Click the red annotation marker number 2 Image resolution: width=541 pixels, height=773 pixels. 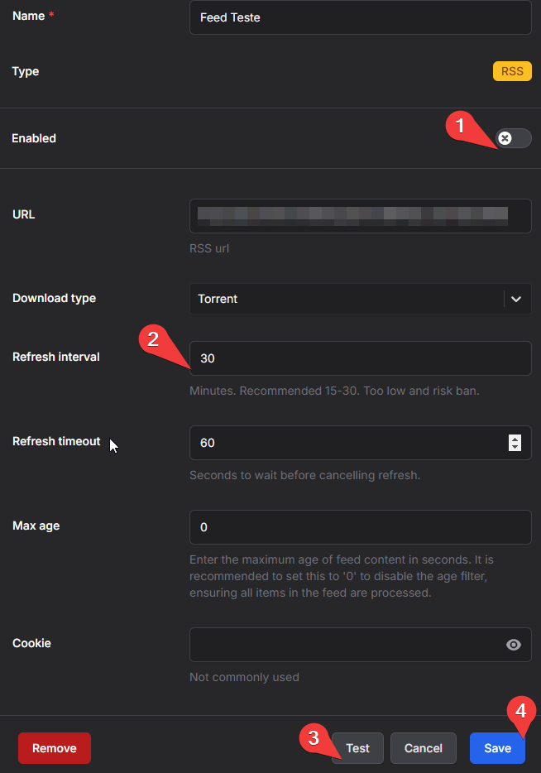pos(152,338)
